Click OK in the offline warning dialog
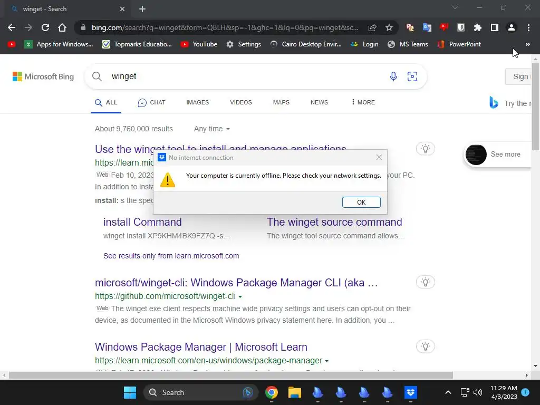 (x=361, y=202)
